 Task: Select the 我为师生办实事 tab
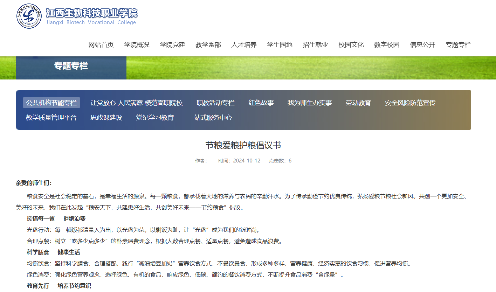[x=310, y=103]
